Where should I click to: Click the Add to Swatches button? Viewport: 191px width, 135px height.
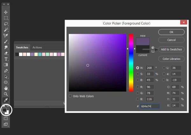click(x=171, y=49)
